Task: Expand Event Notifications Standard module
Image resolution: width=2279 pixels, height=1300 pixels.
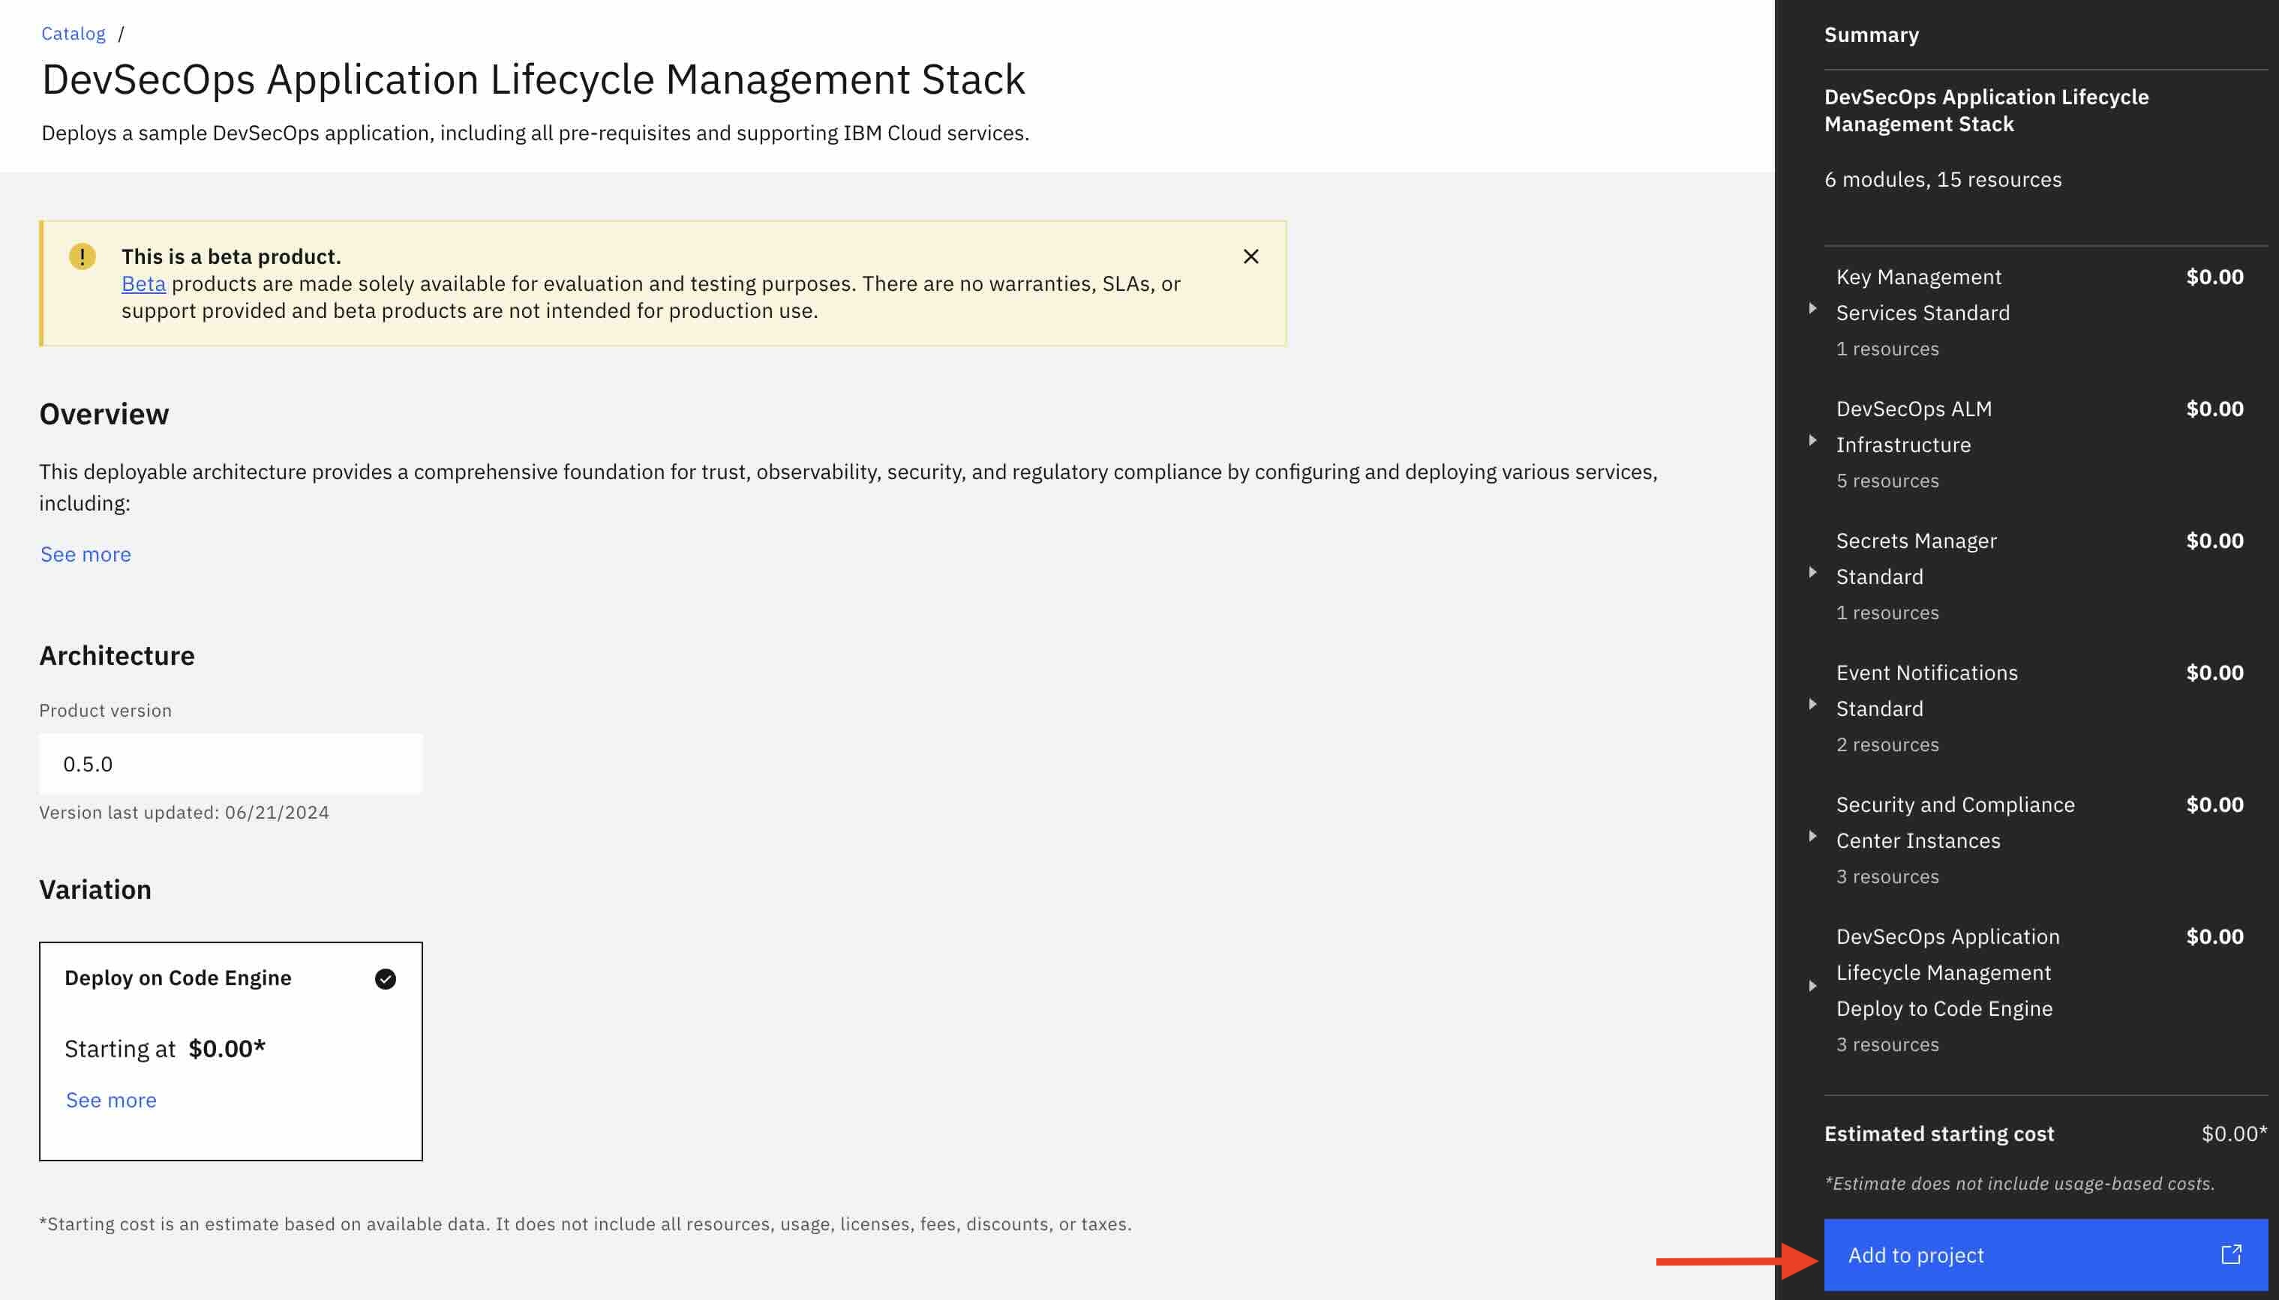Action: click(x=1812, y=705)
